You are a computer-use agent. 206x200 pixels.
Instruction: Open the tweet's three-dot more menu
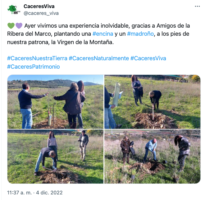[197, 6]
